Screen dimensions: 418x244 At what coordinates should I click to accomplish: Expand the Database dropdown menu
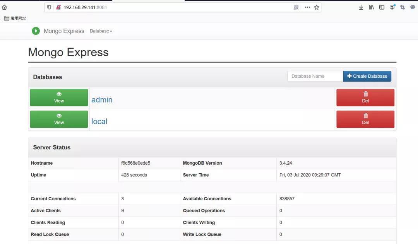pos(101,31)
